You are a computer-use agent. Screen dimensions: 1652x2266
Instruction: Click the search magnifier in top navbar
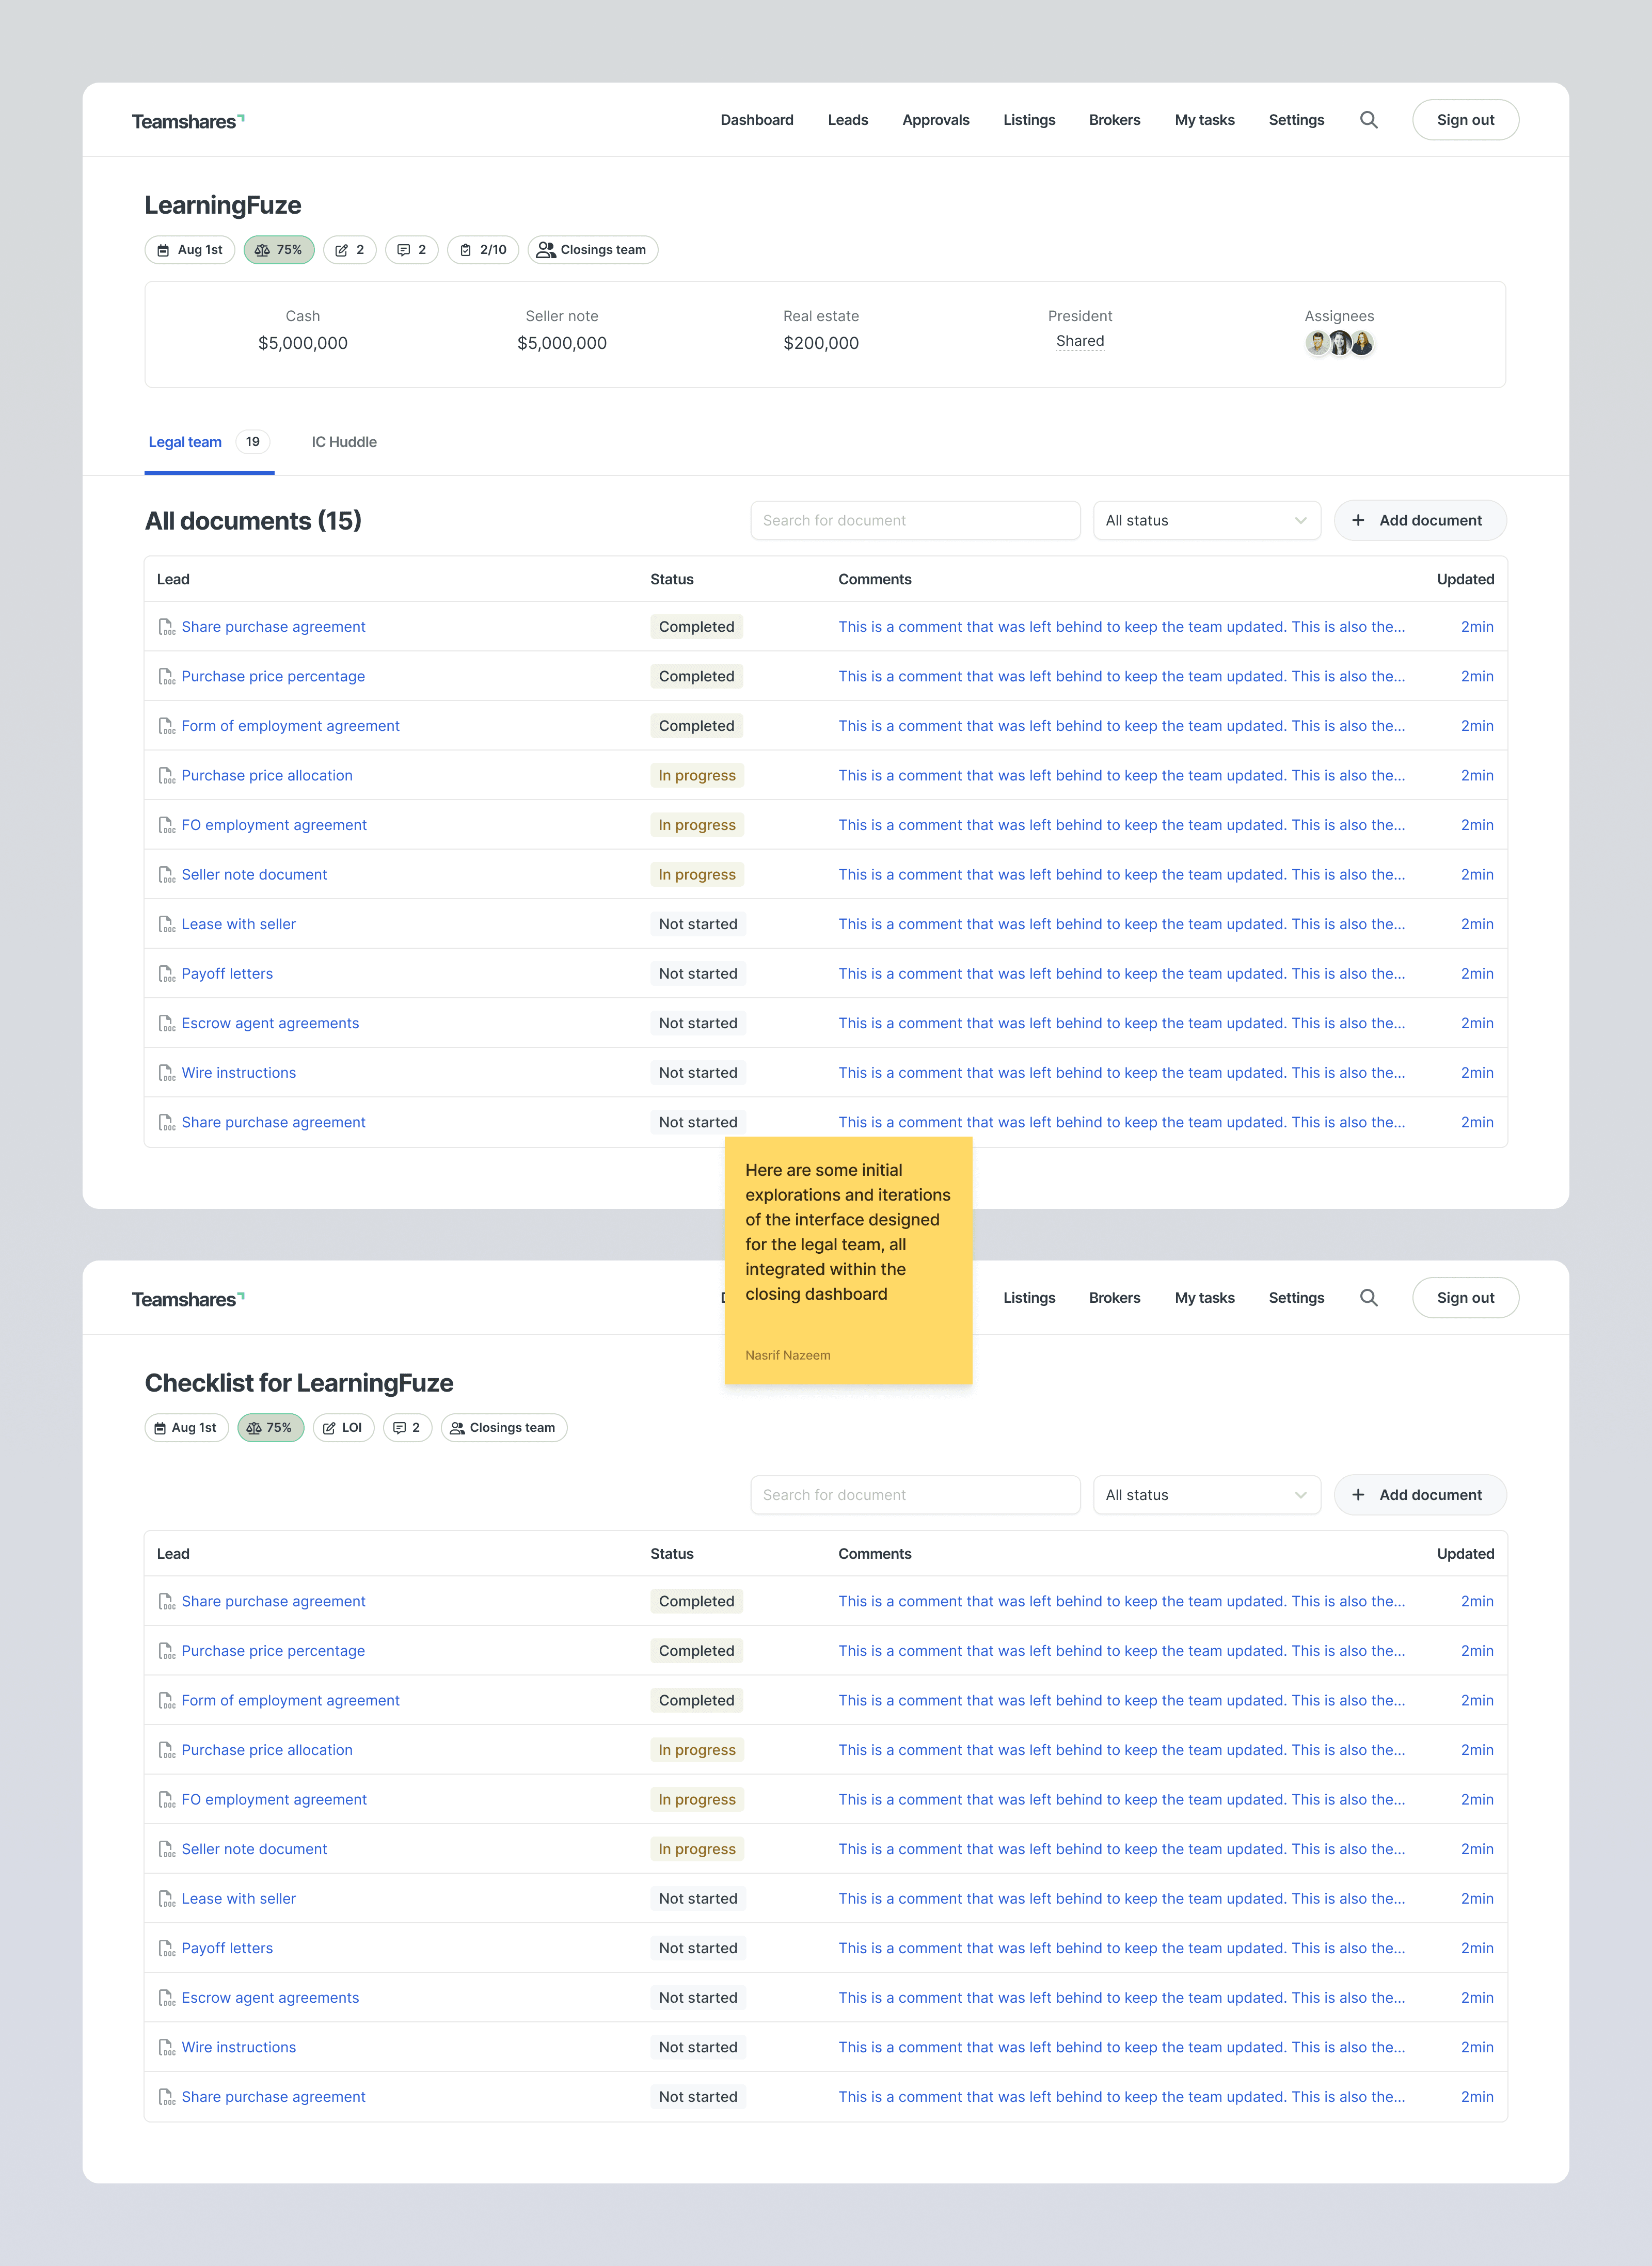(x=1368, y=120)
